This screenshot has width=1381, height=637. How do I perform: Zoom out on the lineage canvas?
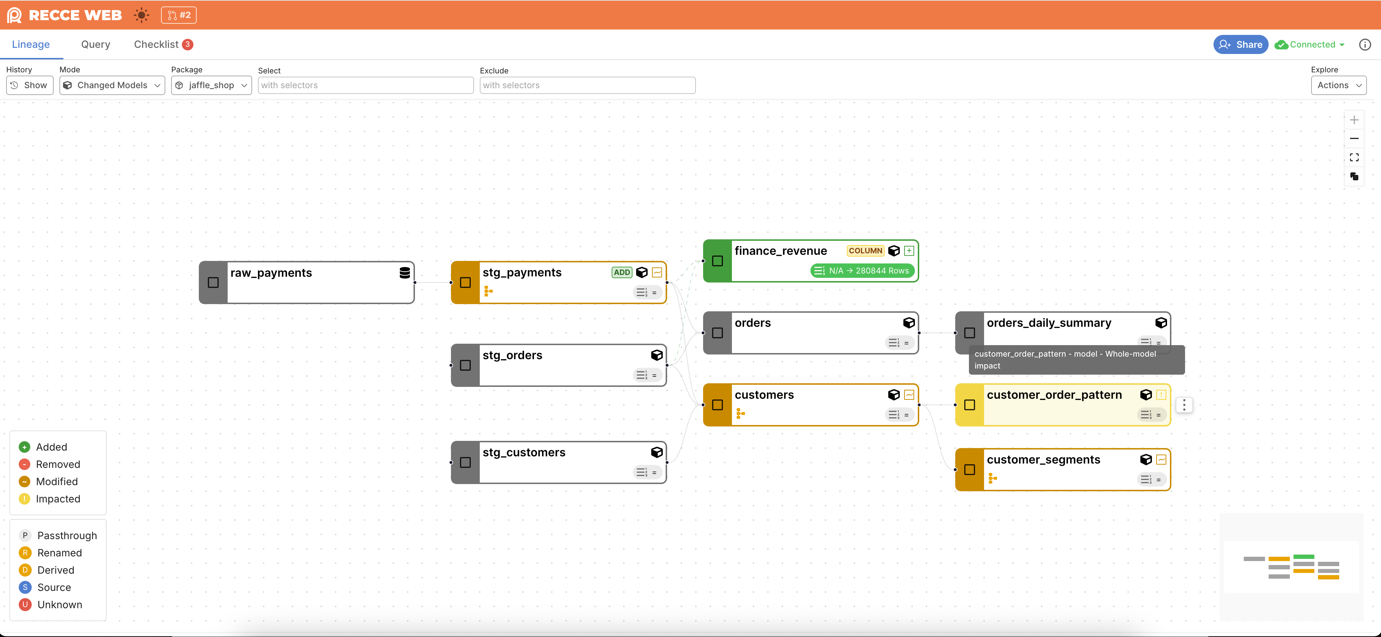pos(1354,139)
